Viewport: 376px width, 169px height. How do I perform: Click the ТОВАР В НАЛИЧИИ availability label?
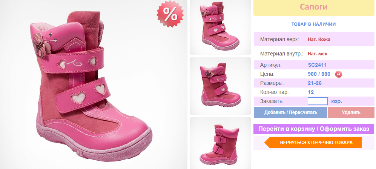(313, 24)
